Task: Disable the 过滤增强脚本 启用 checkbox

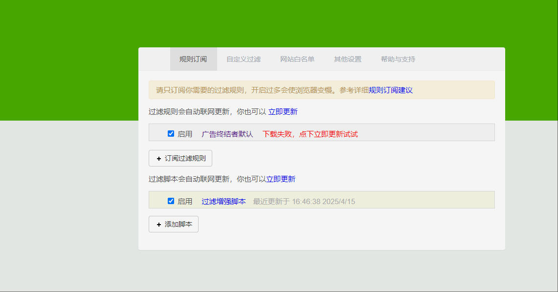Action: (171, 201)
